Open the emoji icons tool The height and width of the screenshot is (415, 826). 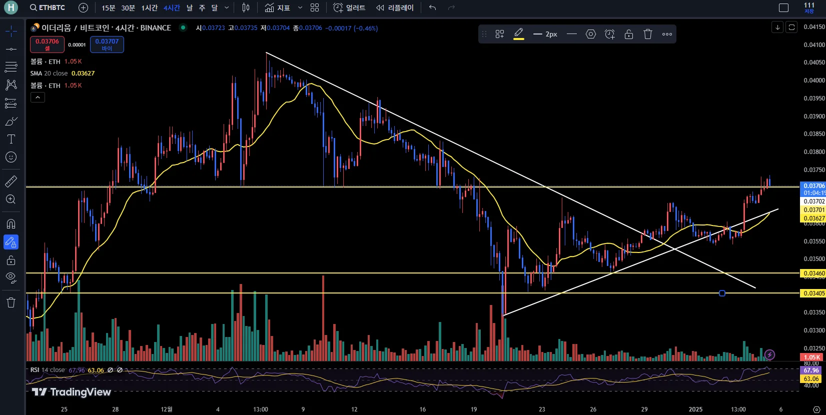[11, 157]
